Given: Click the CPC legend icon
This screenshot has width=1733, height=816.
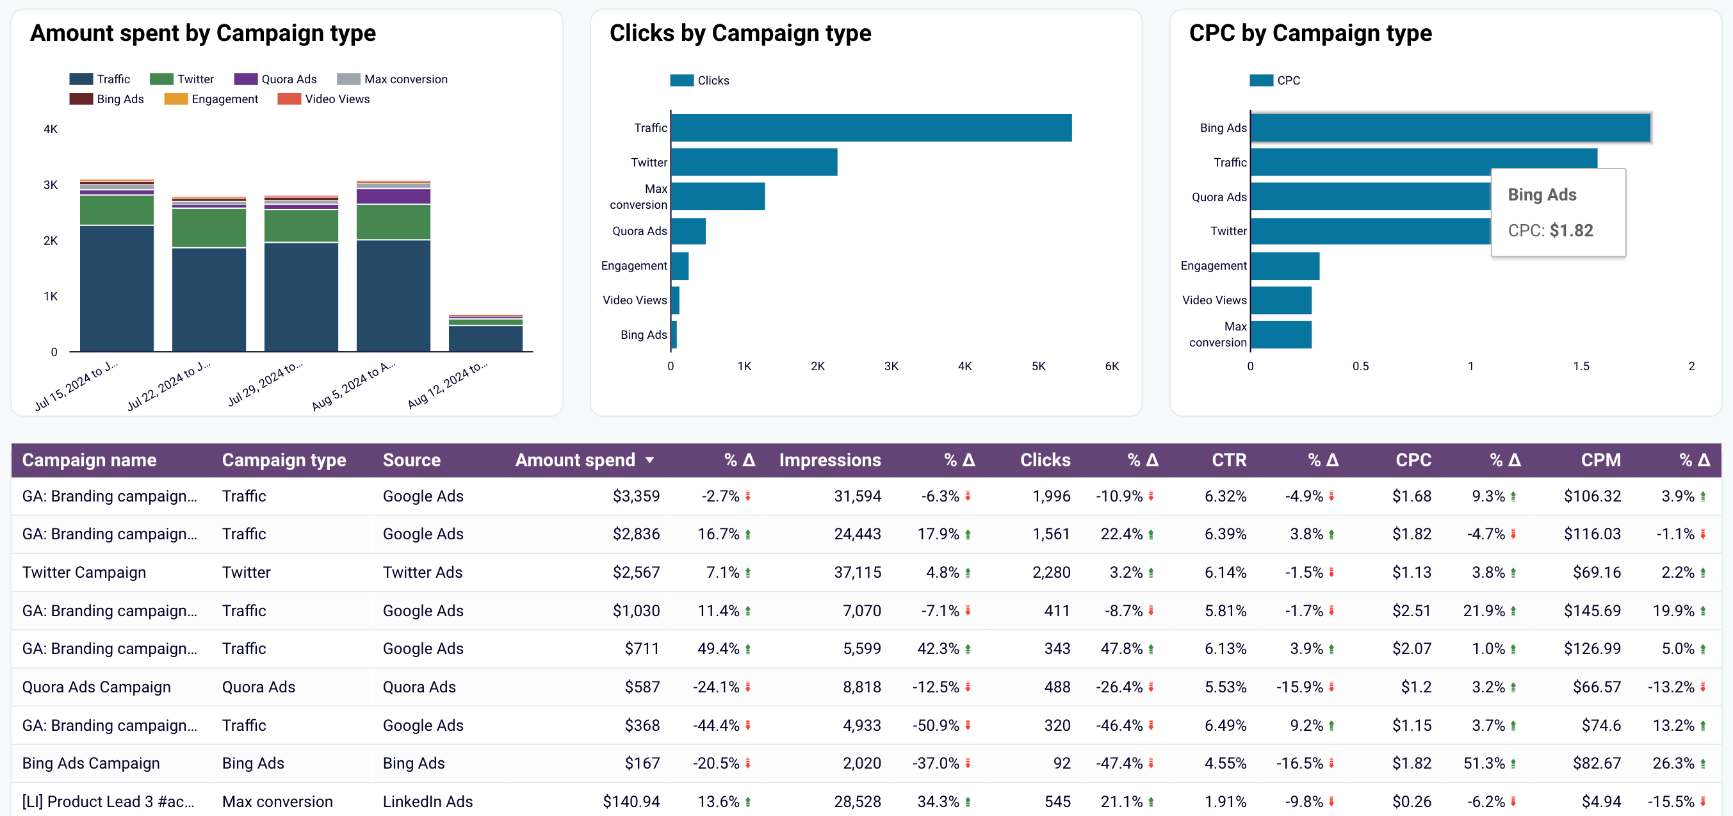Looking at the screenshot, I should (x=1262, y=81).
